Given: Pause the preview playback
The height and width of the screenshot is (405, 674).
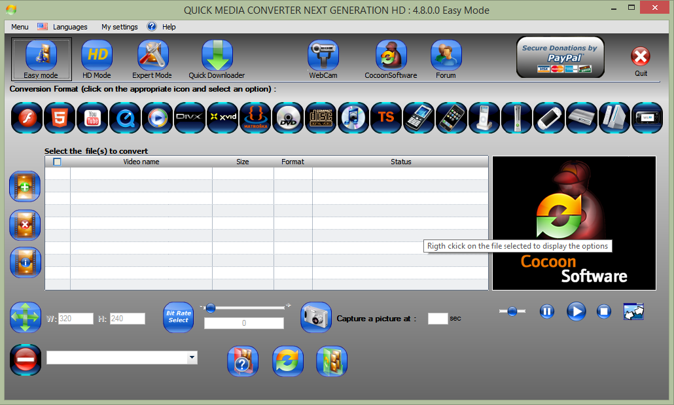Looking at the screenshot, I should tap(547, 311).
